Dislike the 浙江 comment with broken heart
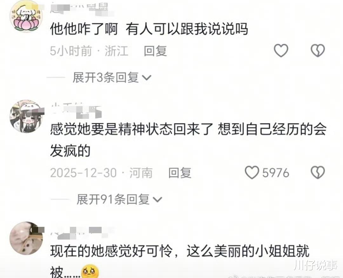This screenshot has height=278, width=343. coord(318,51)
